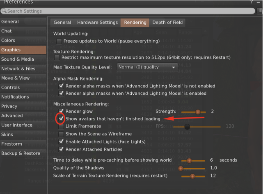Image resolution: width=263 pixels, height=194 pixels.
Task: Open the Notifications preferences category
Action: (23, 97)
